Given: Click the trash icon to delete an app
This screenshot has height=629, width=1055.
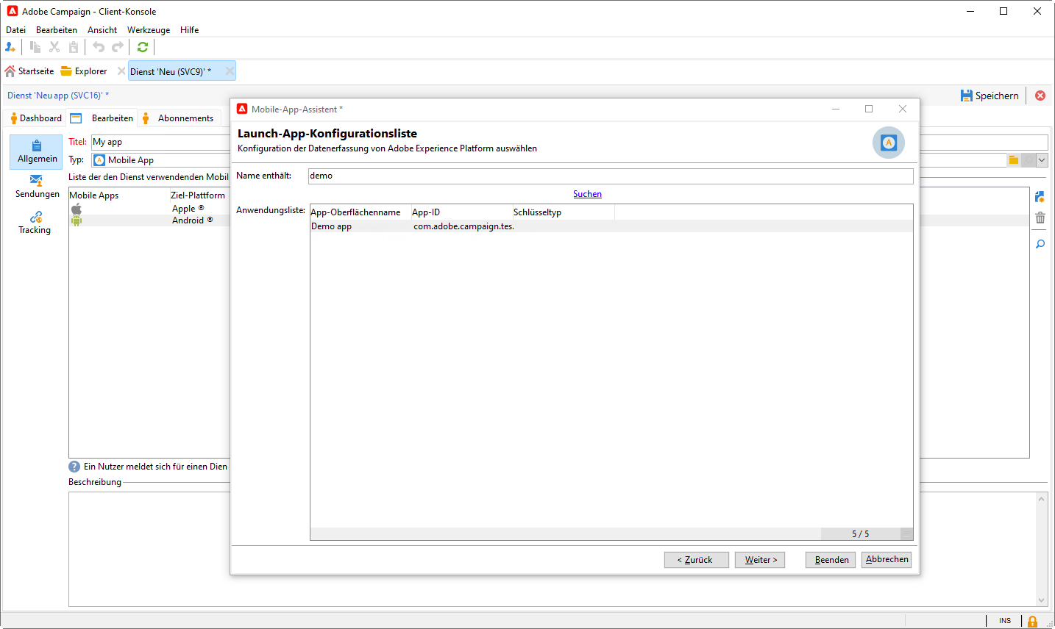Looking at the screenshot, I should tap(1040, 218).
